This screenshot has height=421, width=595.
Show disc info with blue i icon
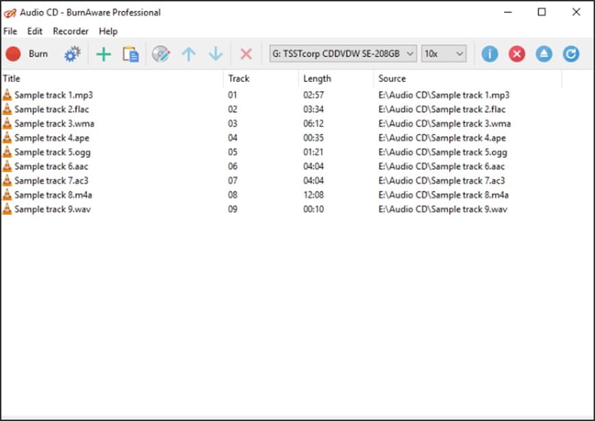point(490,54)
